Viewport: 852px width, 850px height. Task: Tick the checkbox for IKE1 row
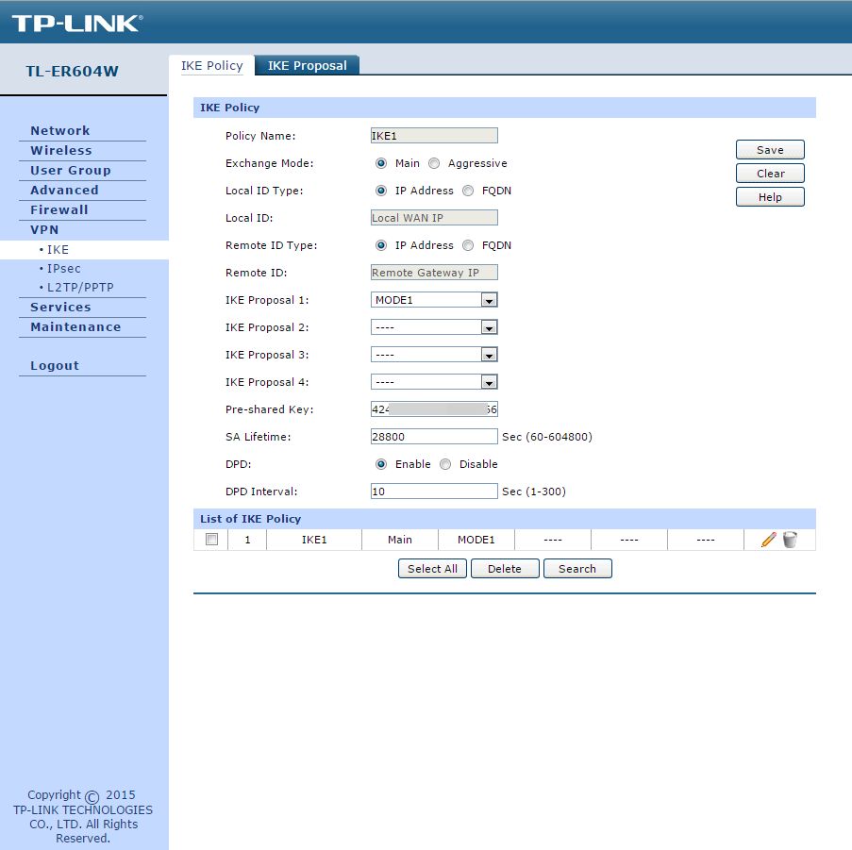tap(212, 540)
